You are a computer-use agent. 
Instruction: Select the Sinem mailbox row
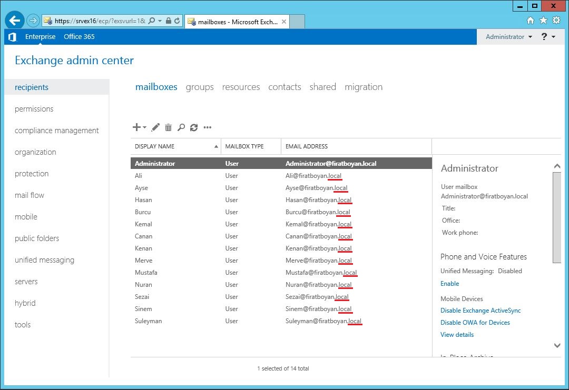pyautogui.click(x=281, y=309)
